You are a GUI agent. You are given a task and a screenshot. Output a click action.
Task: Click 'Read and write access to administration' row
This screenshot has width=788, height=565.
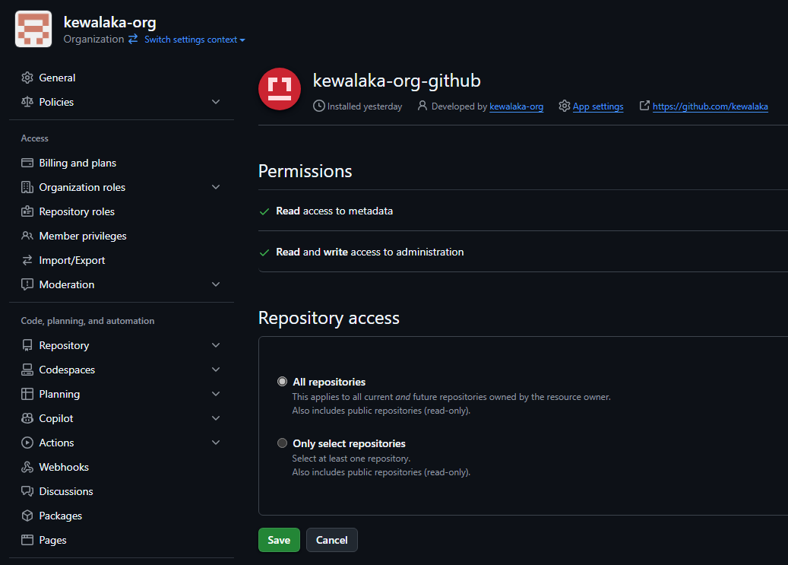pos(523,252)
